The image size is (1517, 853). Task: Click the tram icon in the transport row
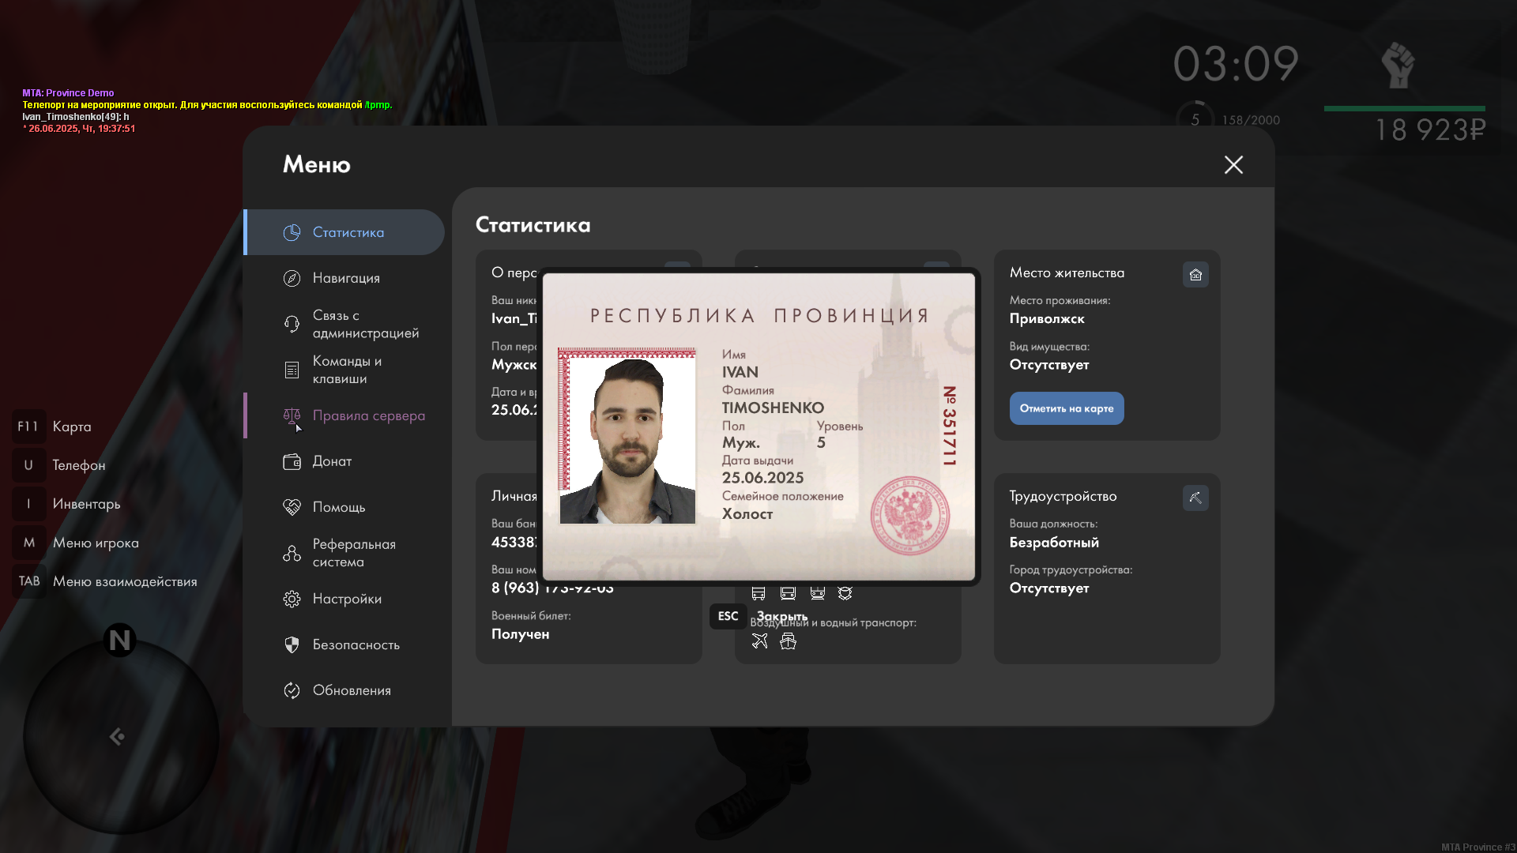(788, 593)
